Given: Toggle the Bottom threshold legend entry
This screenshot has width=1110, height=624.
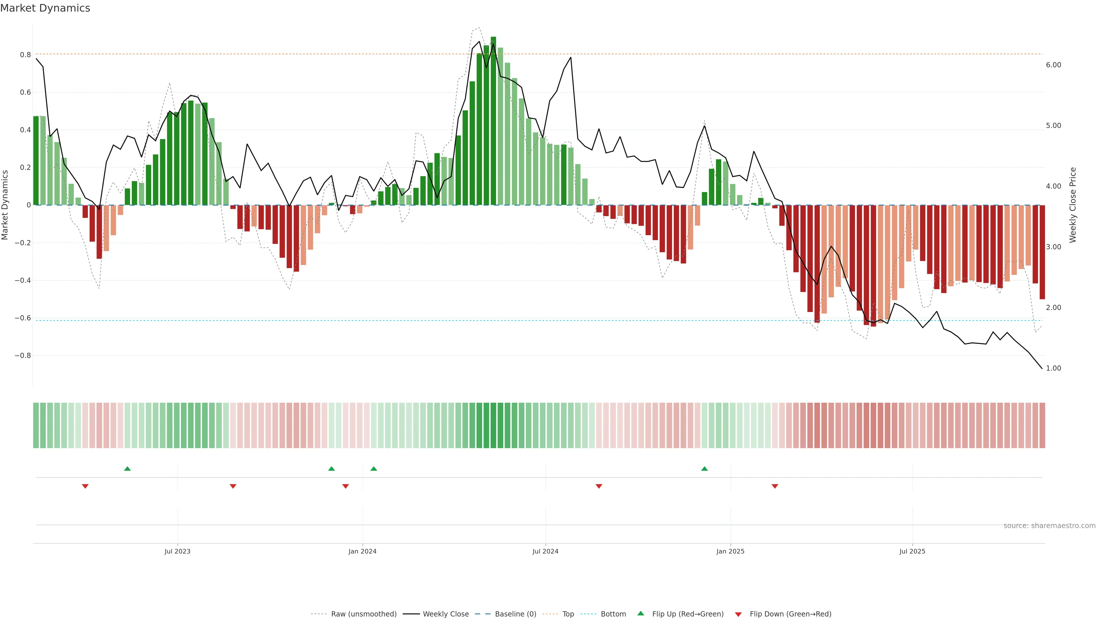Looking at the screenshot, I should click(x=613, y=614).
